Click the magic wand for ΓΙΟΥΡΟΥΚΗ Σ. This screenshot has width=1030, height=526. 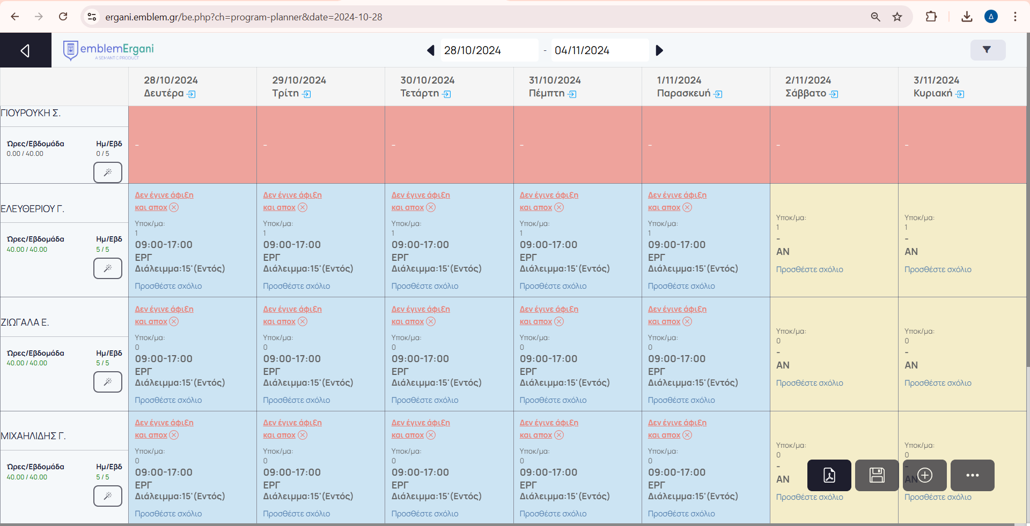108,172
